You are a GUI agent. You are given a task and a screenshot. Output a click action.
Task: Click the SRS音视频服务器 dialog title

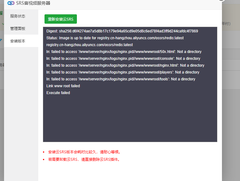click(33, 3)
